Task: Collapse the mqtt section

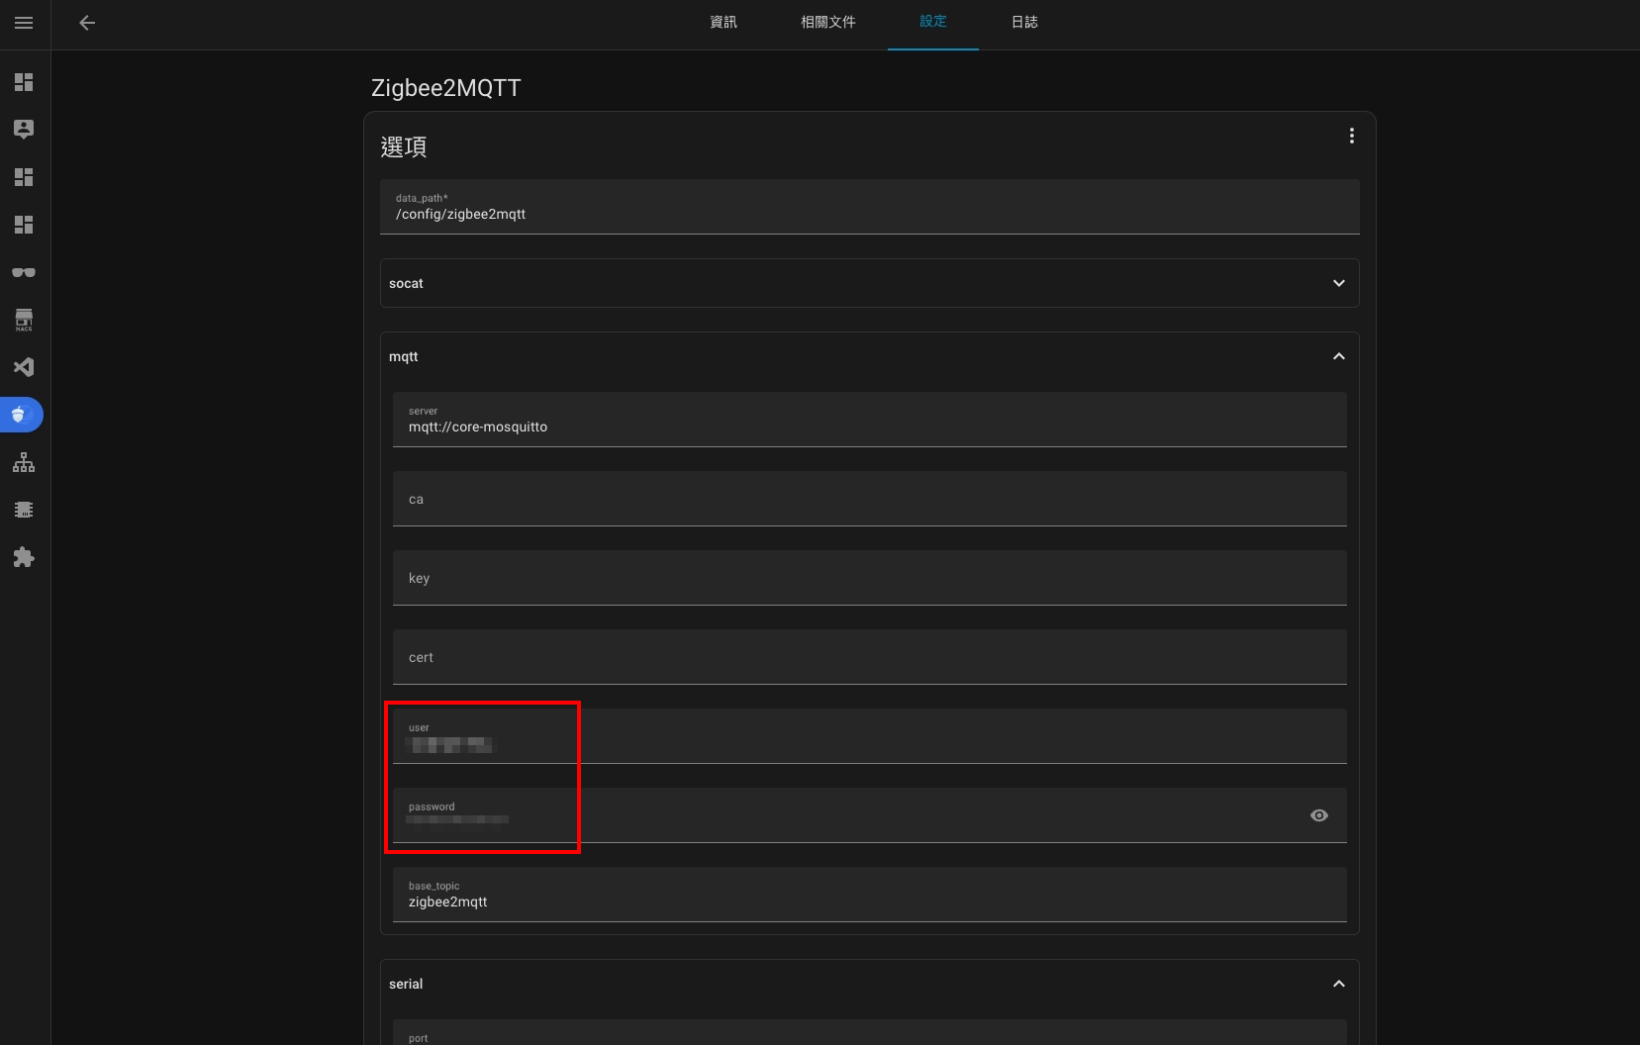Action: pos(1338,356)
